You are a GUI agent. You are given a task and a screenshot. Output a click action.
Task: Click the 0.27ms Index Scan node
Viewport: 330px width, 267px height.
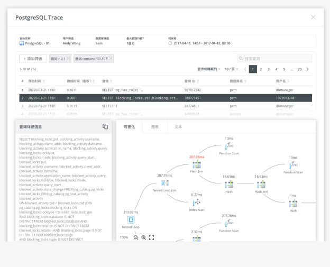coord(197,202)
